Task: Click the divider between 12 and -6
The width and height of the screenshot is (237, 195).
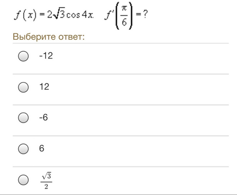Action: (x=121, y=105)
